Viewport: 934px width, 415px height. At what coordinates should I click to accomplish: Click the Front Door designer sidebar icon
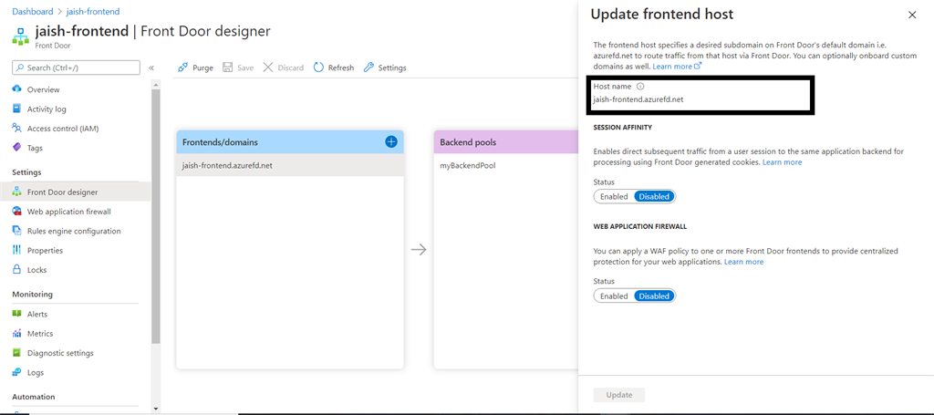[16, 192]
